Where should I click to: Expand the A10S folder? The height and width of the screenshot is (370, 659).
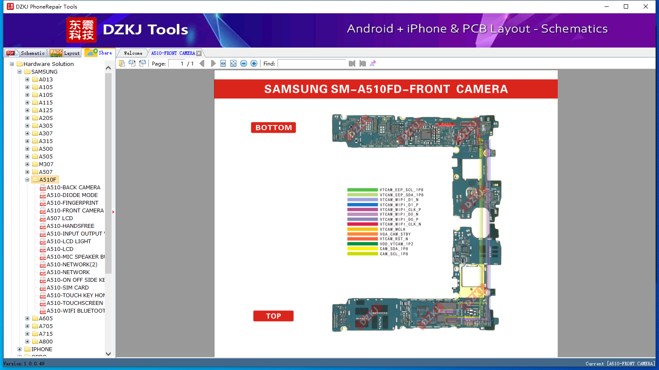(27, 95)
